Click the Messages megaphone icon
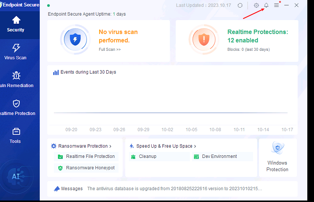 pyautogui.click(x=57, y=189)
